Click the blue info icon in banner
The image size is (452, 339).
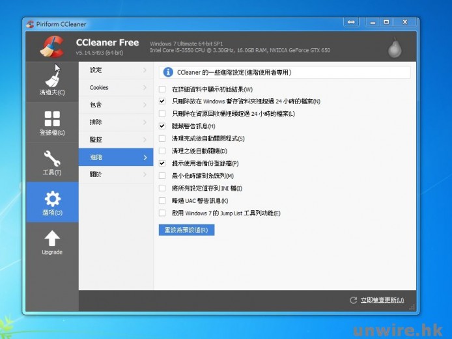168,72
